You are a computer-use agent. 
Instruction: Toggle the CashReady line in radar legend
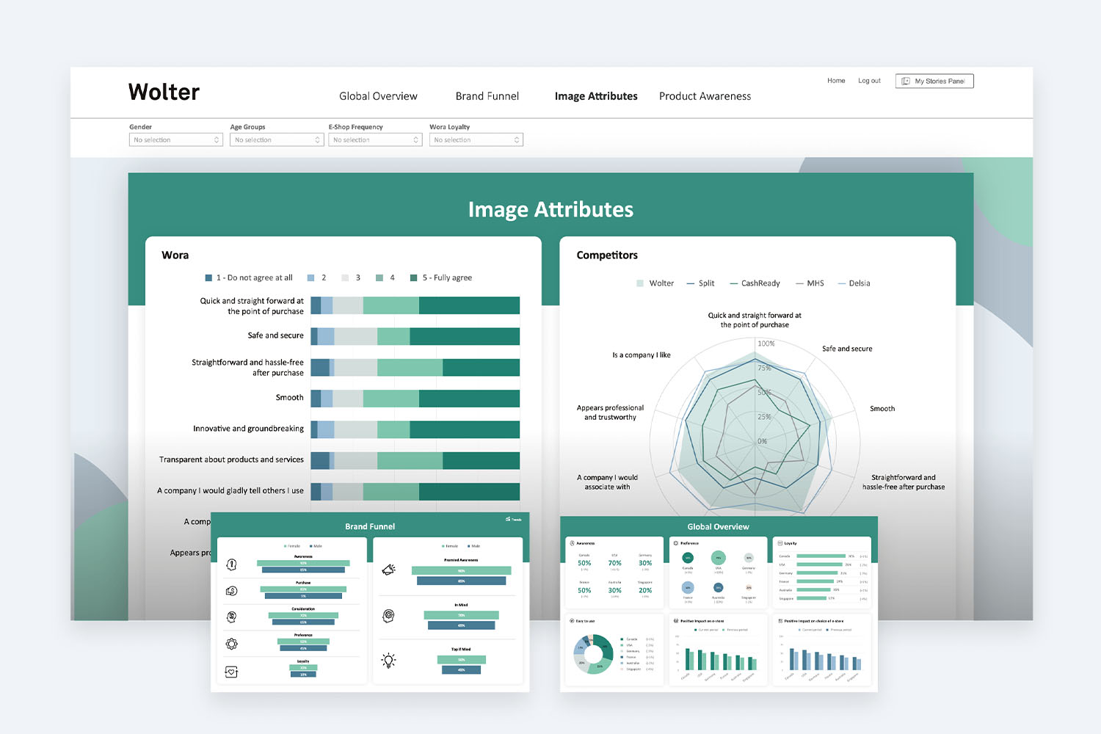[x=755, y=283]
